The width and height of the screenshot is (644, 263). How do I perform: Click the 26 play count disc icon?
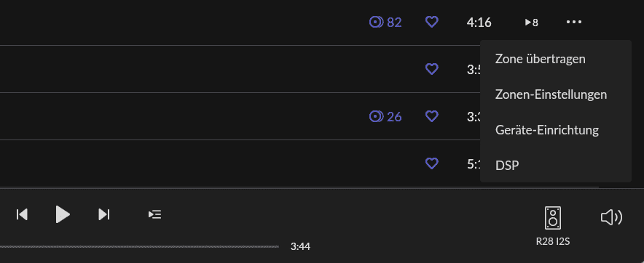(x=376, y=117)
